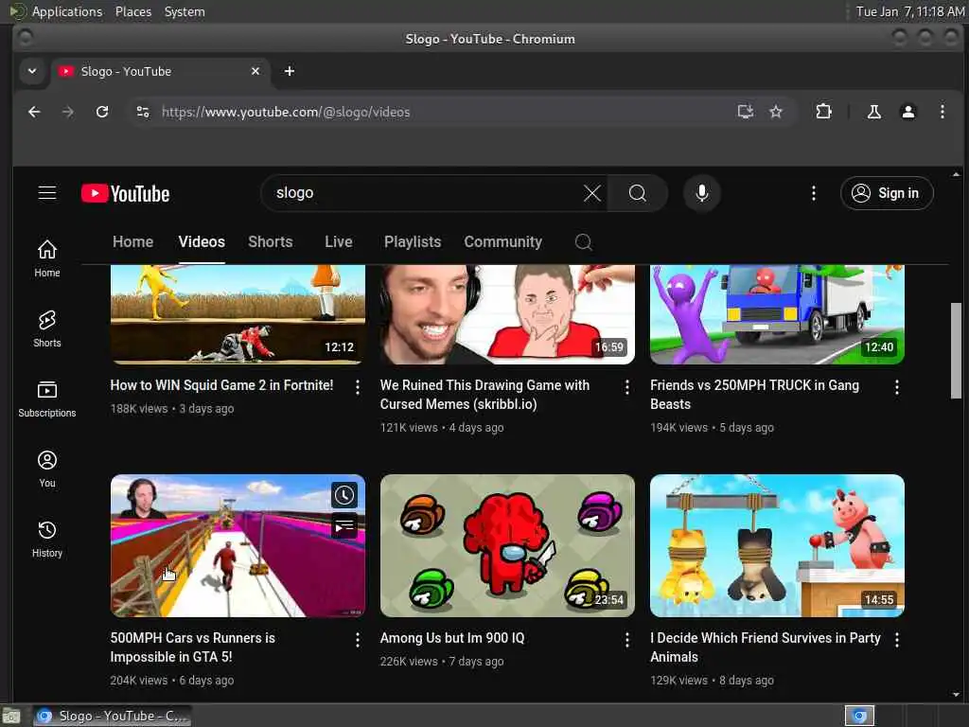969x727 pixels.
Task: Go back with the browser back arrow
Action: (x=34, y=112)
